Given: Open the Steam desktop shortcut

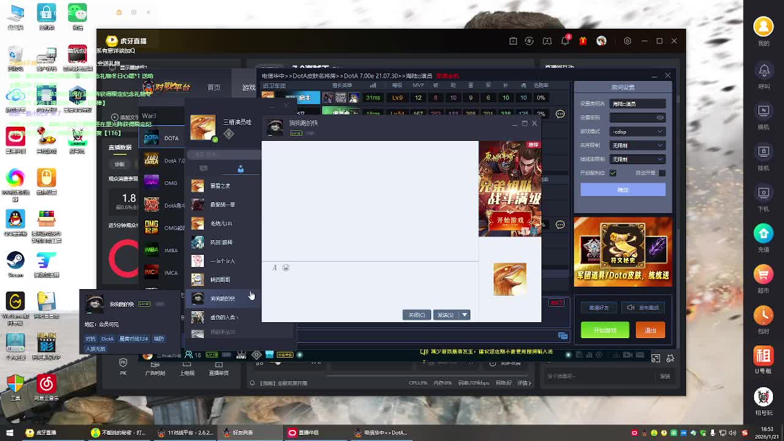Looking at the screenshot, I should point(15,262).
